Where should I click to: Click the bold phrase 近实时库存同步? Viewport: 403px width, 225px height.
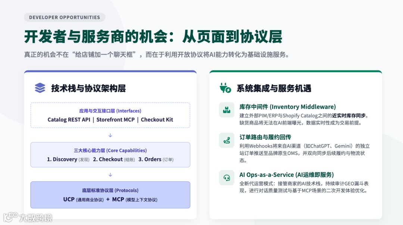(x=349, y=115)
